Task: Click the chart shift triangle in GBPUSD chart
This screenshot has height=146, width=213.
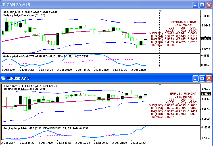Action: 160,11
